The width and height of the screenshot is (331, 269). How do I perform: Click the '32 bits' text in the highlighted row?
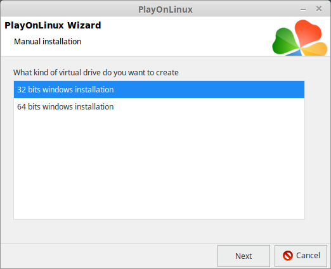29,90
